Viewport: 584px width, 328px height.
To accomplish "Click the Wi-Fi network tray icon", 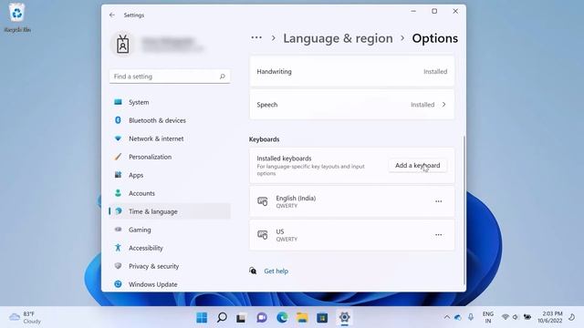I will (x=505, y=317).
